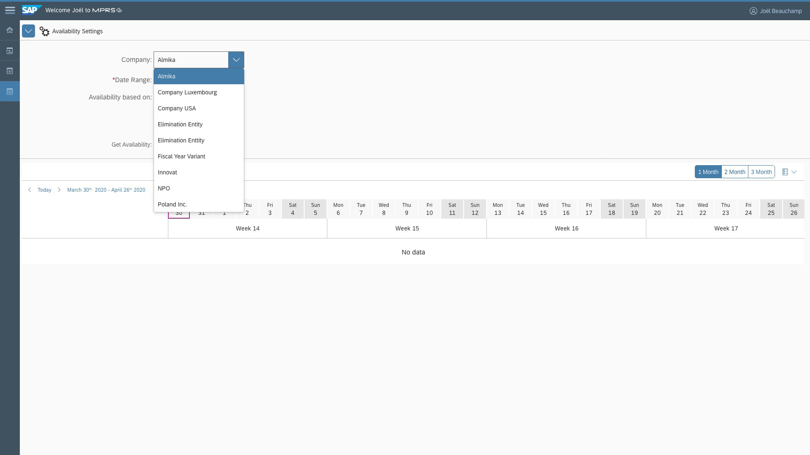The image size is (810, 455).
Task: Choose Elimination Enttity option
Action: click(199, 140)
